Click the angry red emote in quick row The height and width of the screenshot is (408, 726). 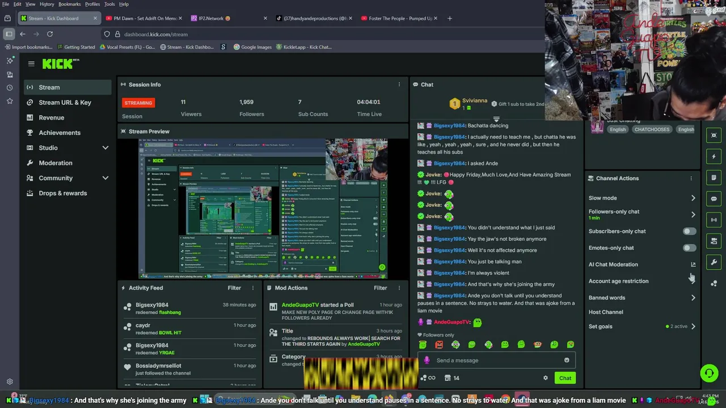[x=439, y=345]
